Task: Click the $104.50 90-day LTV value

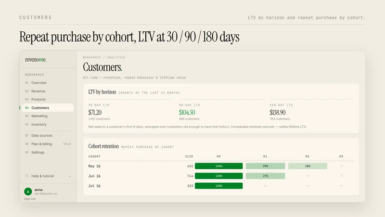Action: (x=187, y=112)
